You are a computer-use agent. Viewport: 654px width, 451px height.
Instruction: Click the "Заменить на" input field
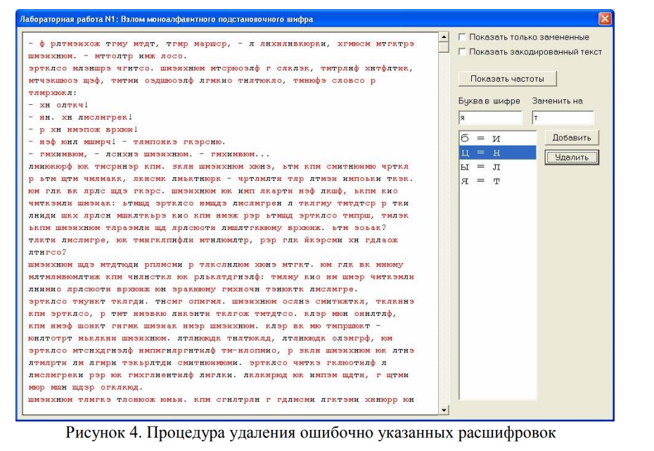[563, 118]
